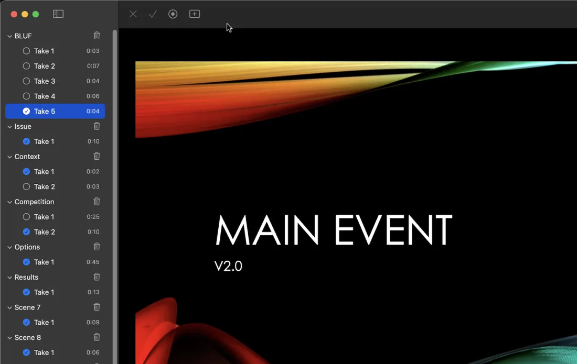577x364 pixels.
Task: Collapse the Scene 8 group chevron
Action: point(9,338)
